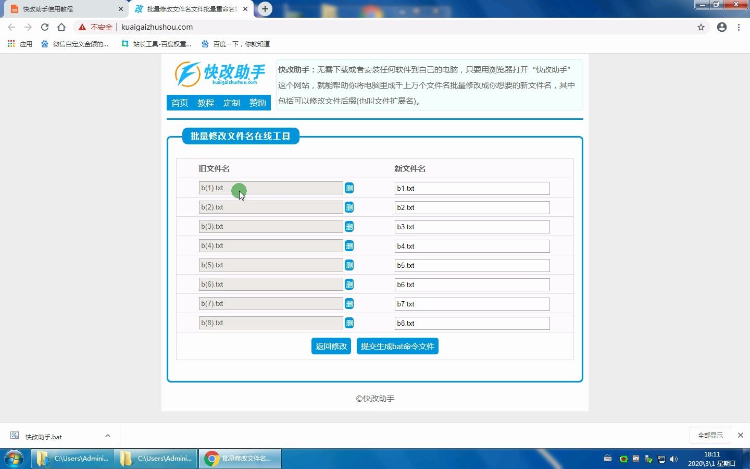Viewport: 750px width, 469px height.
Task: Click the delete icon beside b(1).txt
Action: click(349, 188)
